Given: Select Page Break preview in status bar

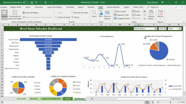Looking at the screenshot, I should point(158,102).
